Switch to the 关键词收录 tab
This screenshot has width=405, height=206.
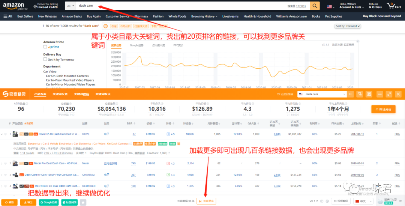pyautogui.click(x=103, y=94)
